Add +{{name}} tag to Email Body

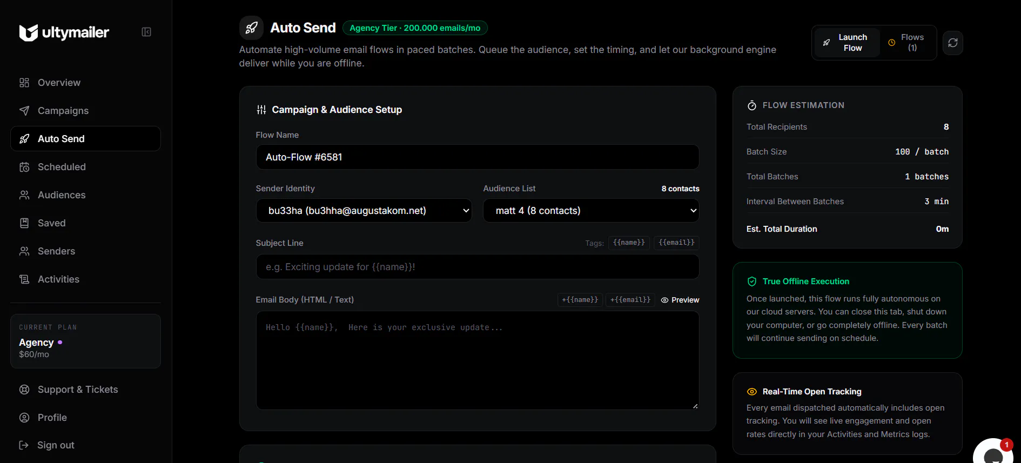[x=580, y=300]
